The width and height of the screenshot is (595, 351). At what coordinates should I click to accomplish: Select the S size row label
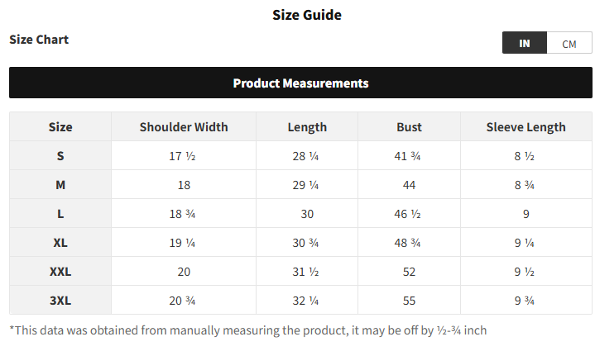(x=60, y=155)
